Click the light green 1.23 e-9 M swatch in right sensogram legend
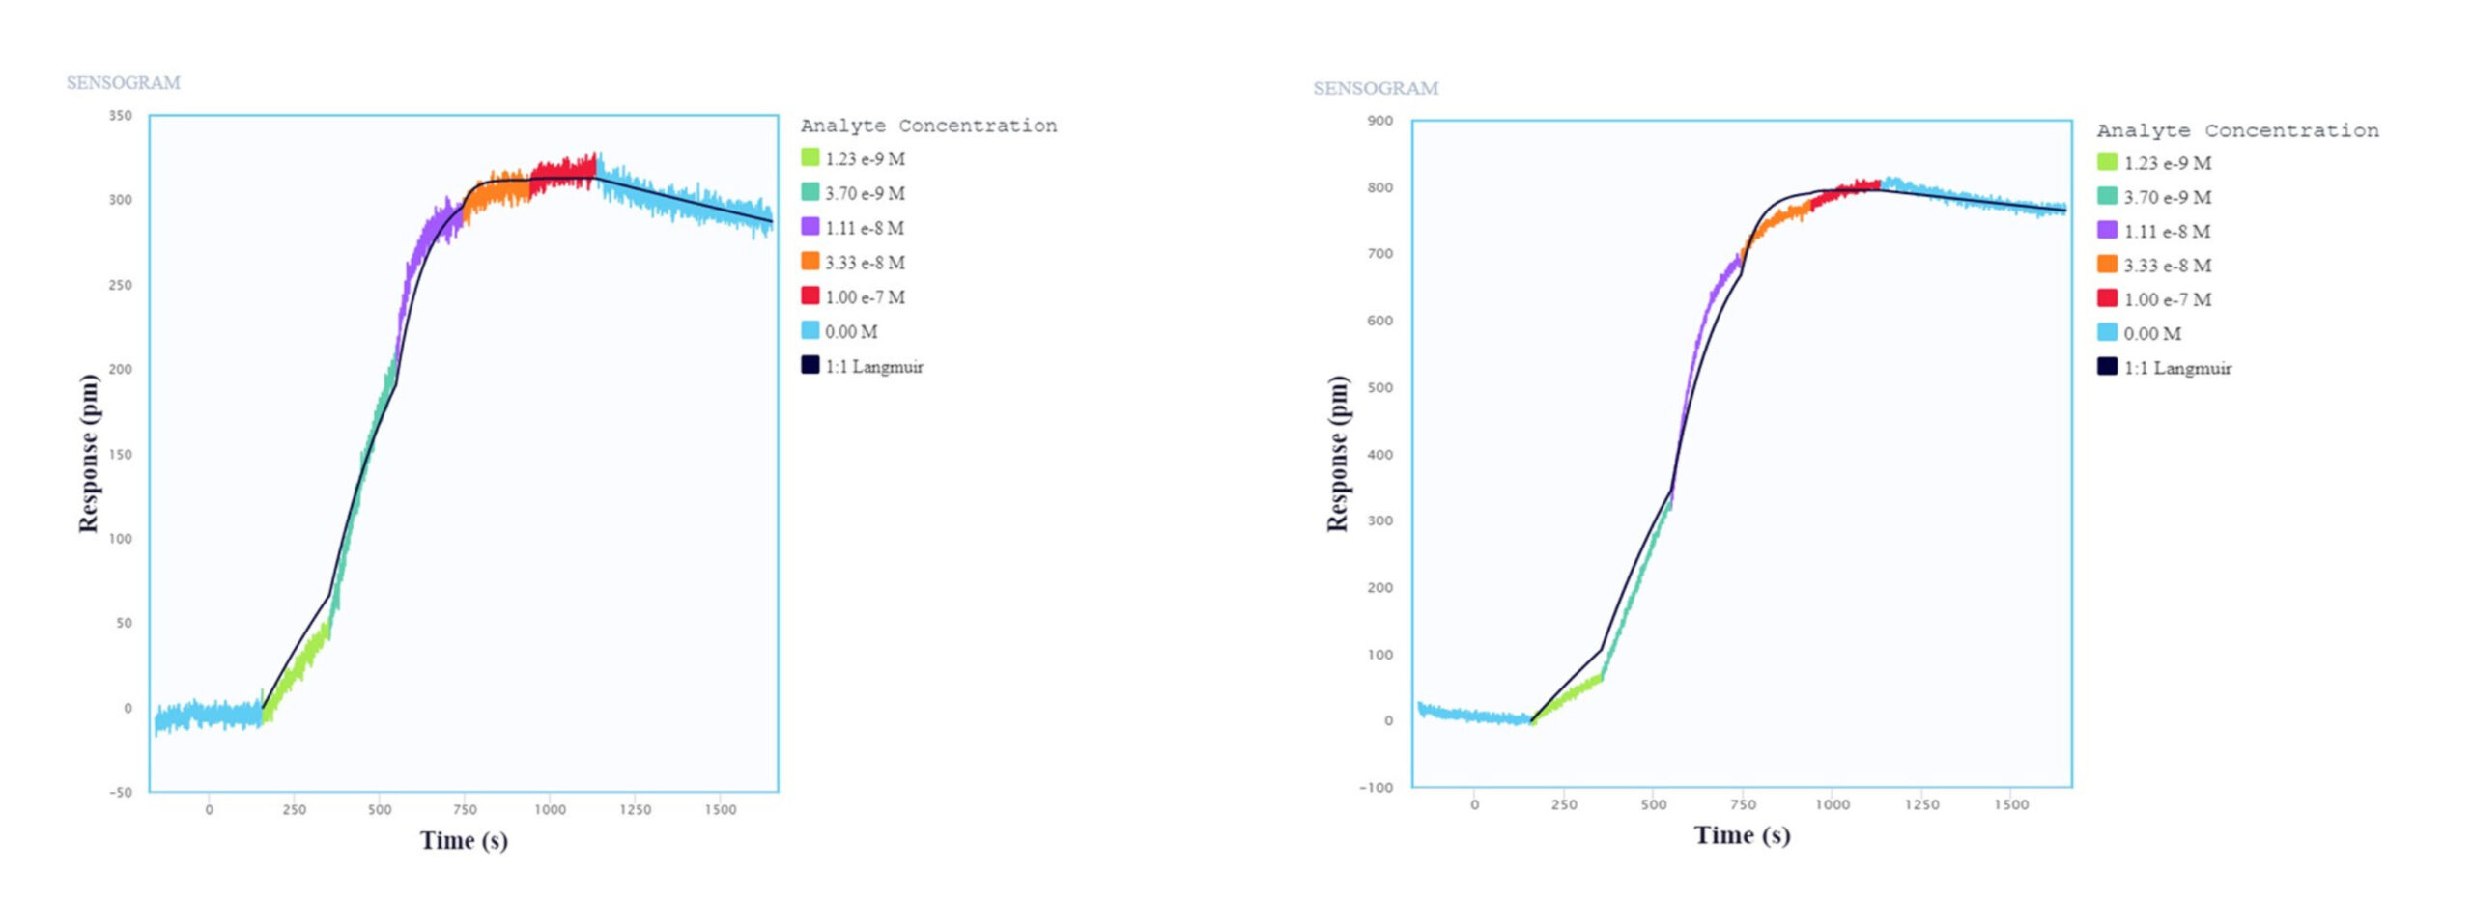The width and height of the screenshot is (2473, 899). click(x=2107, y=162)
